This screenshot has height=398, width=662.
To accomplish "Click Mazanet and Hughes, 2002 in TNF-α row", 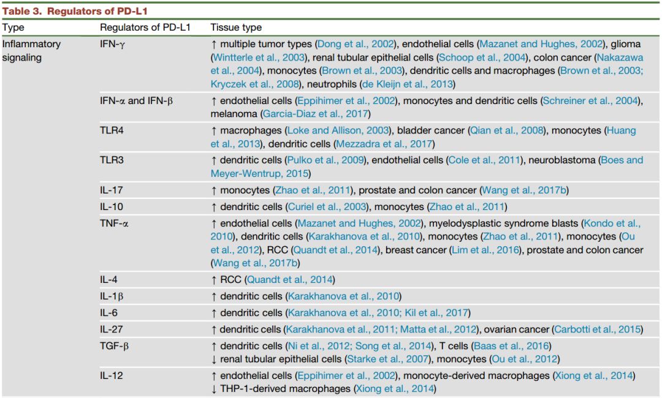I will pos(359,223).
